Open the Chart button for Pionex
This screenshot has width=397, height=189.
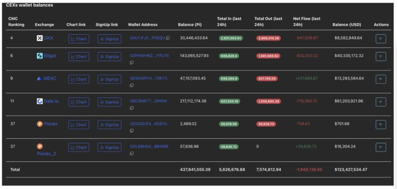click(79, 124)
